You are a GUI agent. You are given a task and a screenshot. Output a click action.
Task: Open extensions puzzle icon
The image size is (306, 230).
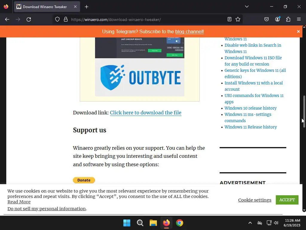tap(288, 19)
